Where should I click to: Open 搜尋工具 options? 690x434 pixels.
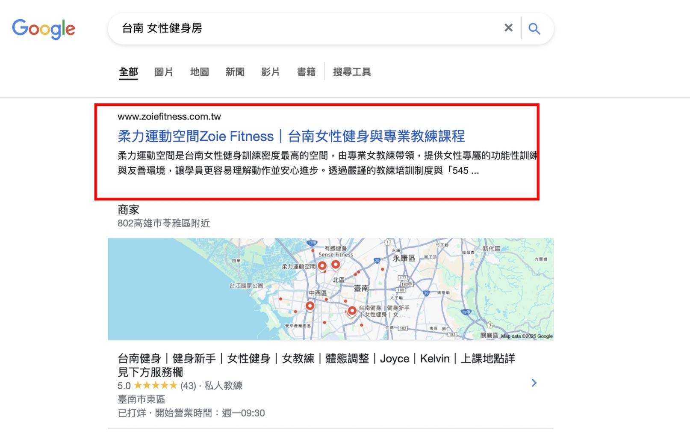[352, 72]
